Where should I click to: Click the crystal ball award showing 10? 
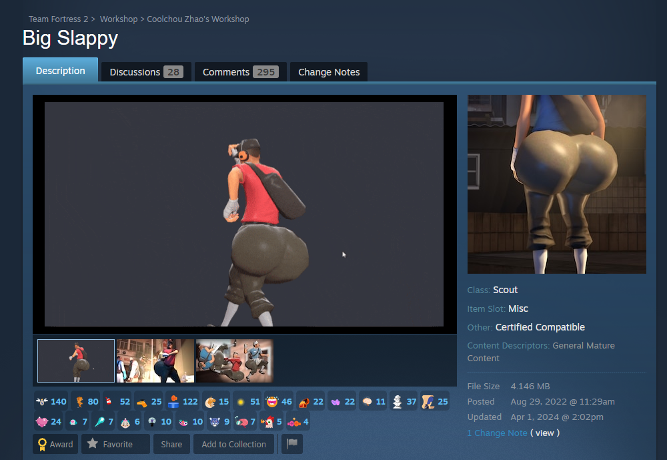click(x=159, y=422)
